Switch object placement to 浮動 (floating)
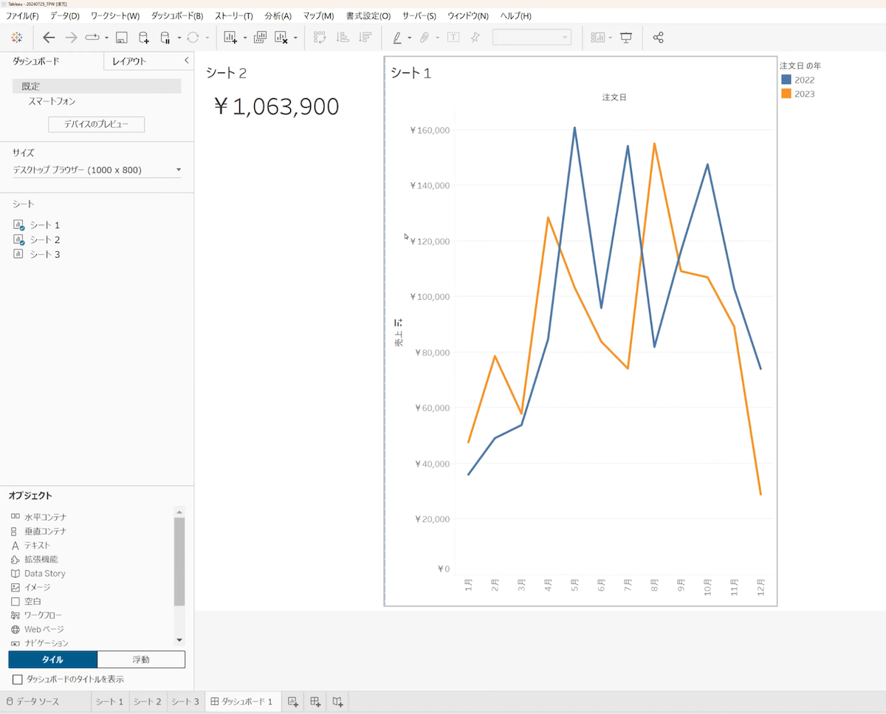 [141, 659]
